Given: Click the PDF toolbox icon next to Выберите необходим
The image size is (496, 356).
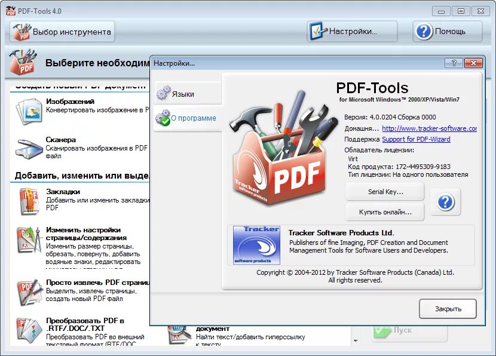Looking at the screenshot, I should (23, 62).
